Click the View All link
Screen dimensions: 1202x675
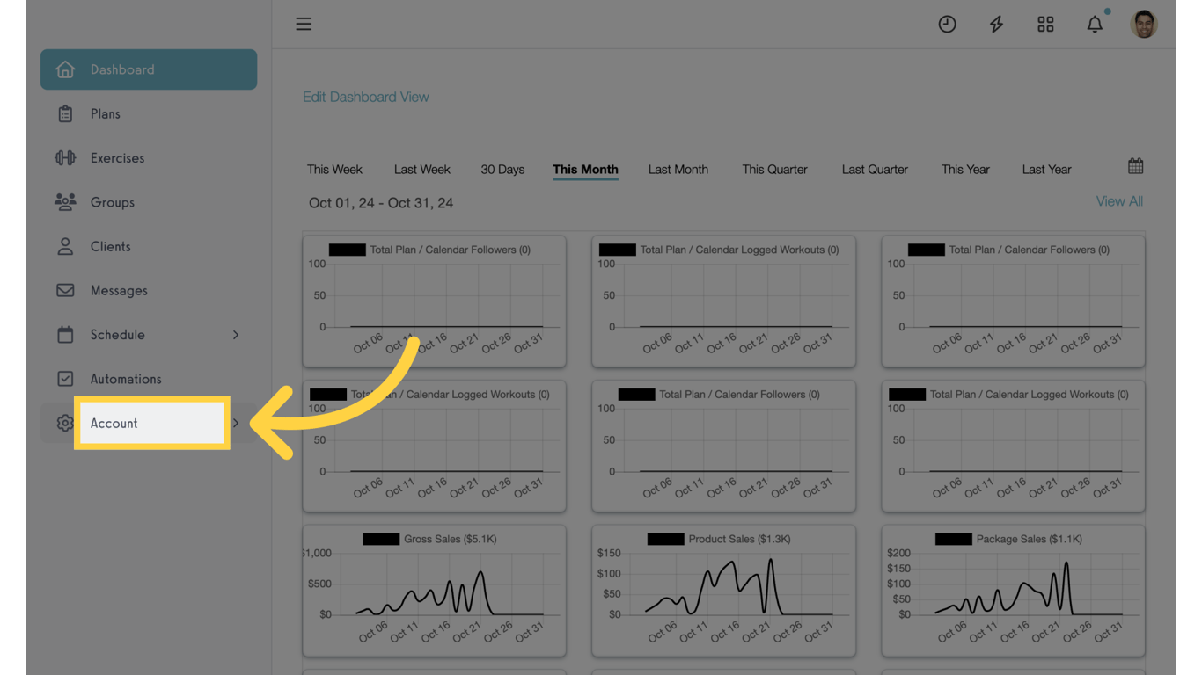(1119, 201)
